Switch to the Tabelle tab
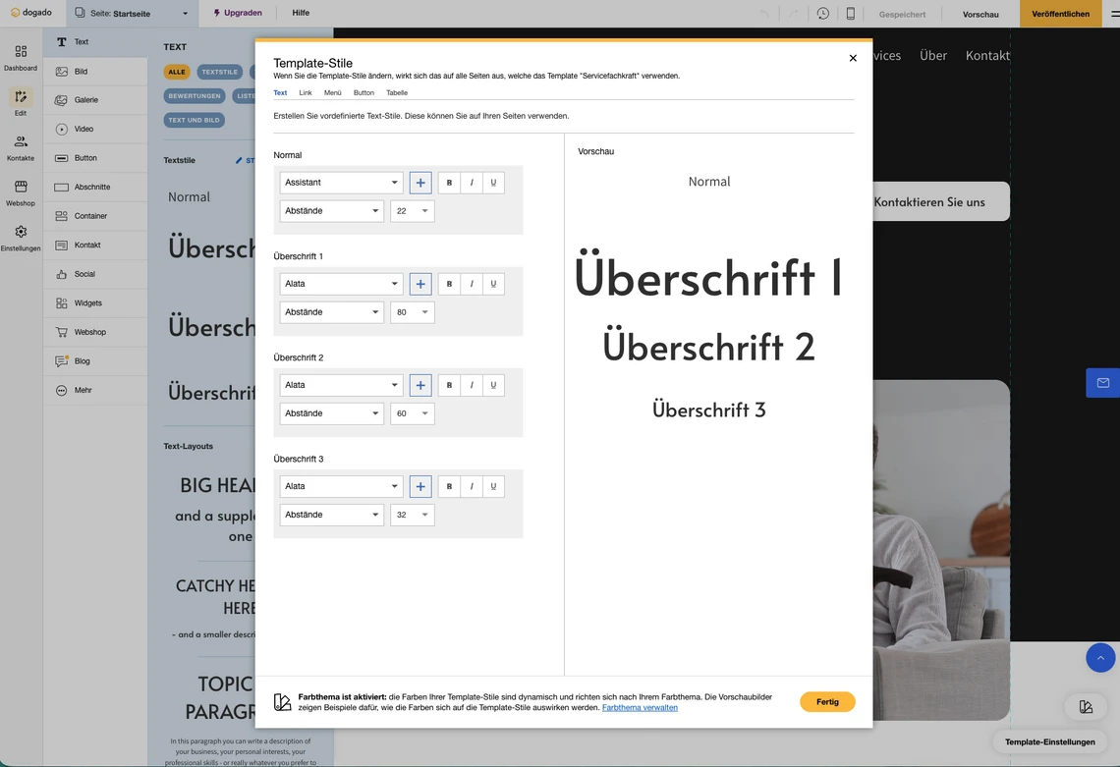This screenshot has height=767, width=1120. (397, 92)
